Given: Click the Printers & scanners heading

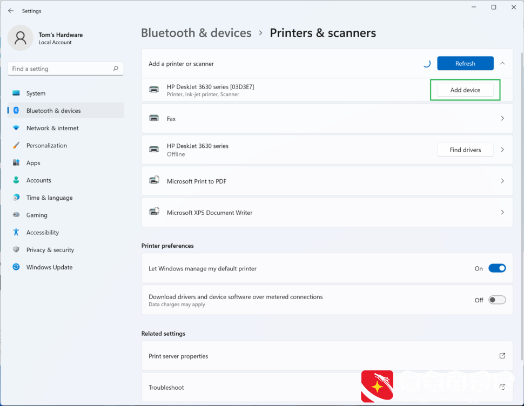Looking at the screenshot, I should click(323, 33).
